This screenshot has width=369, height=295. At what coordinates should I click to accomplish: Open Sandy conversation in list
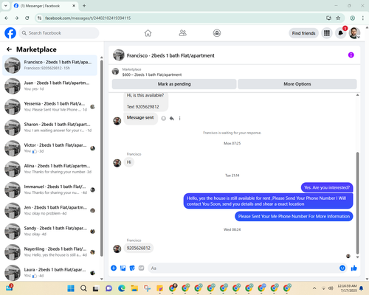coord(50,231)
